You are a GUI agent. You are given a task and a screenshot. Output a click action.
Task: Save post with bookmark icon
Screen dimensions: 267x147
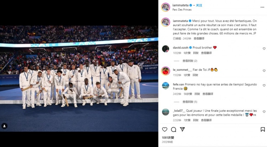263,130
